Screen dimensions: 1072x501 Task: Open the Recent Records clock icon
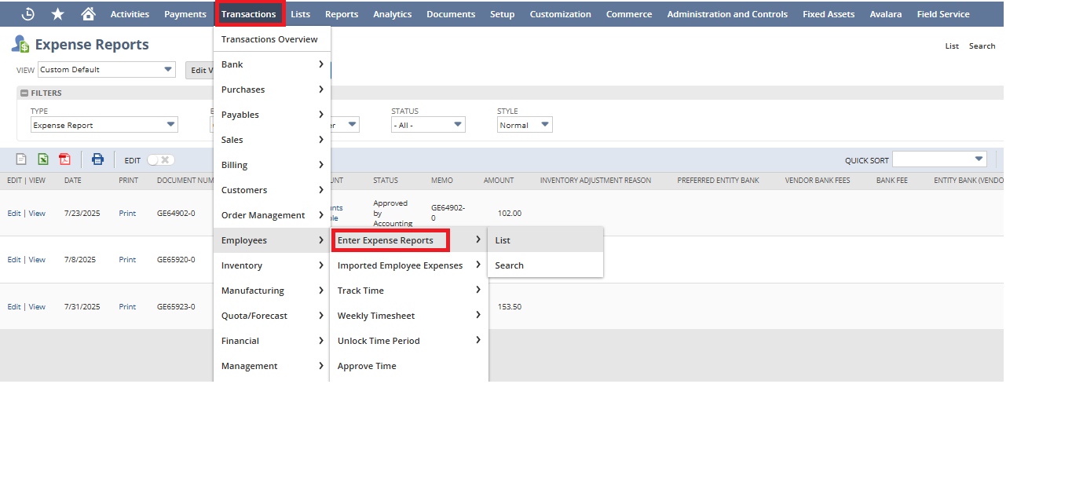[x=27, y=14]
